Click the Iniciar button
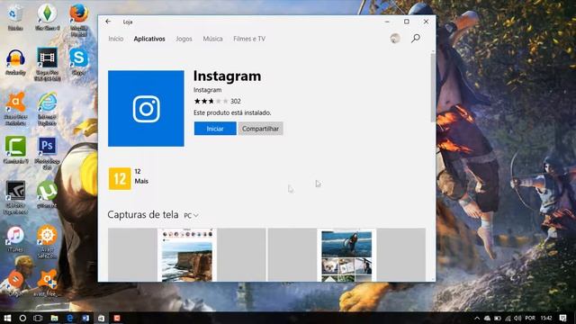This screenshot has height=324, width=576. click(215, 129)
